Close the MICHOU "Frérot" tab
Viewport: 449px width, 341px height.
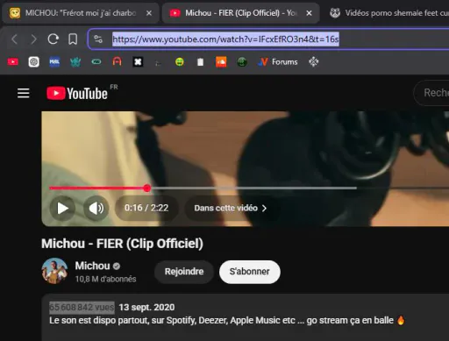point(149,13)
